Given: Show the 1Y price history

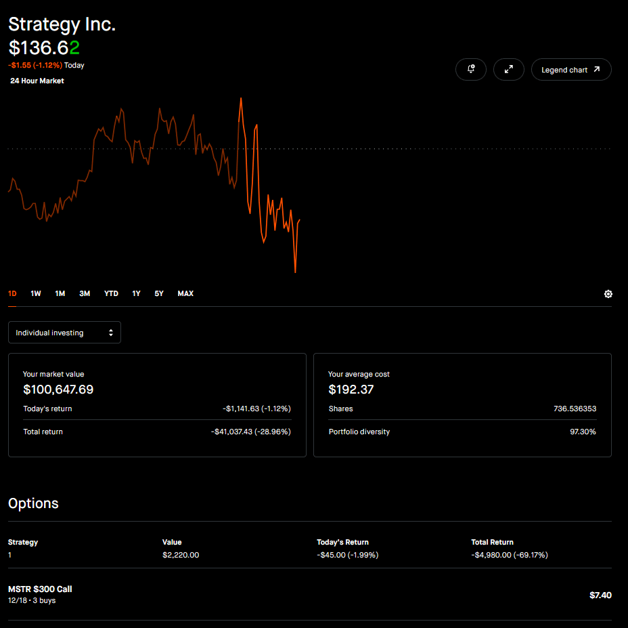Looking at the screenshot, I should 136,293.
